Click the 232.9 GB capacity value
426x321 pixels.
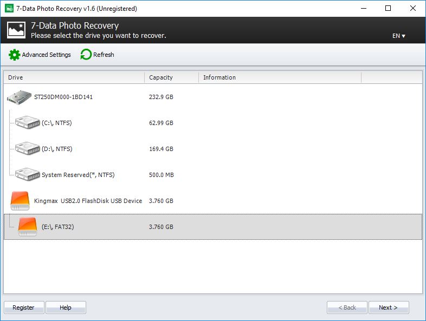(x=161, y=97)
